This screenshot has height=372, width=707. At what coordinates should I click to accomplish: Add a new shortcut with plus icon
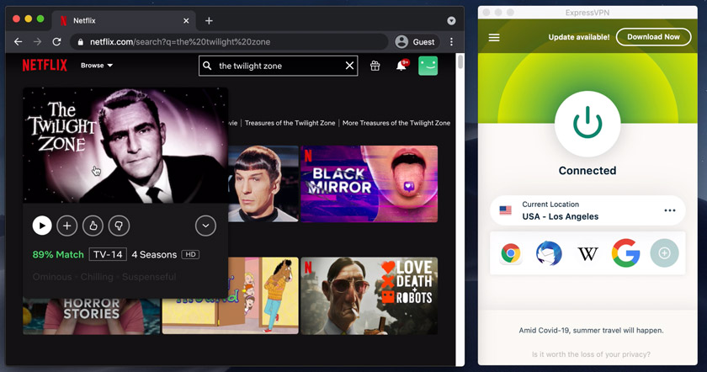[664, 252]
